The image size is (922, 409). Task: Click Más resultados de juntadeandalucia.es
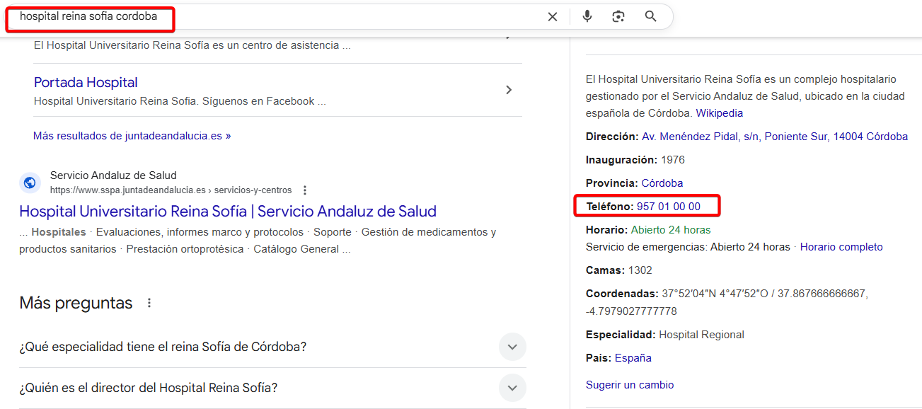(132, 136)
